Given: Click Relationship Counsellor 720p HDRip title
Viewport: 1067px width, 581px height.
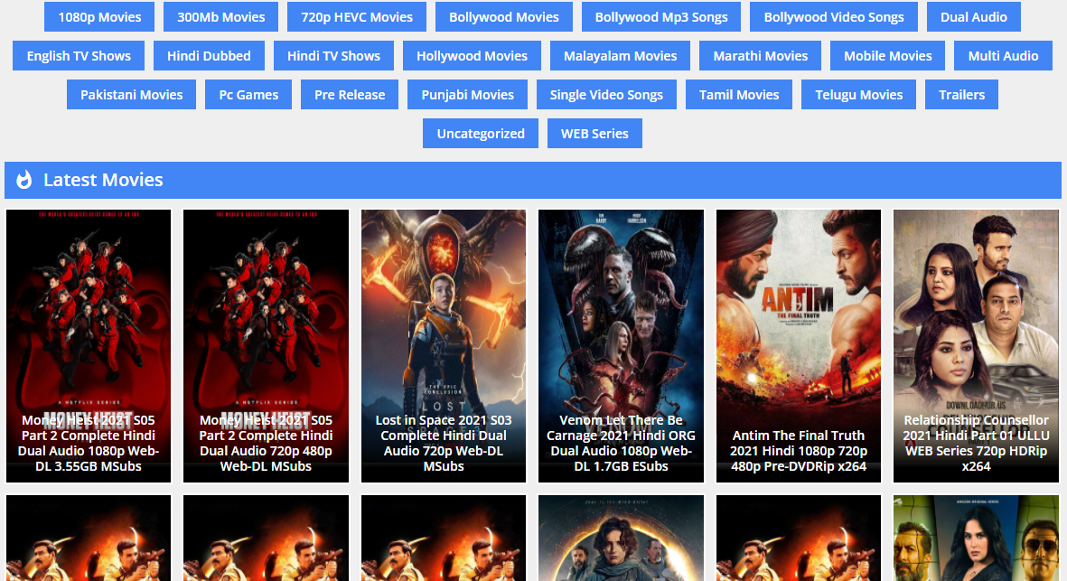Looking at the screenshot, I should pyautogui.click(x=976, y=443).
